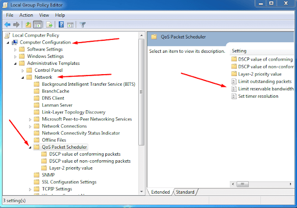Click the settings list scroll right arrow
Image resolution: width=297 pixels, height=208 pixels.
click(x=291, y=184)
